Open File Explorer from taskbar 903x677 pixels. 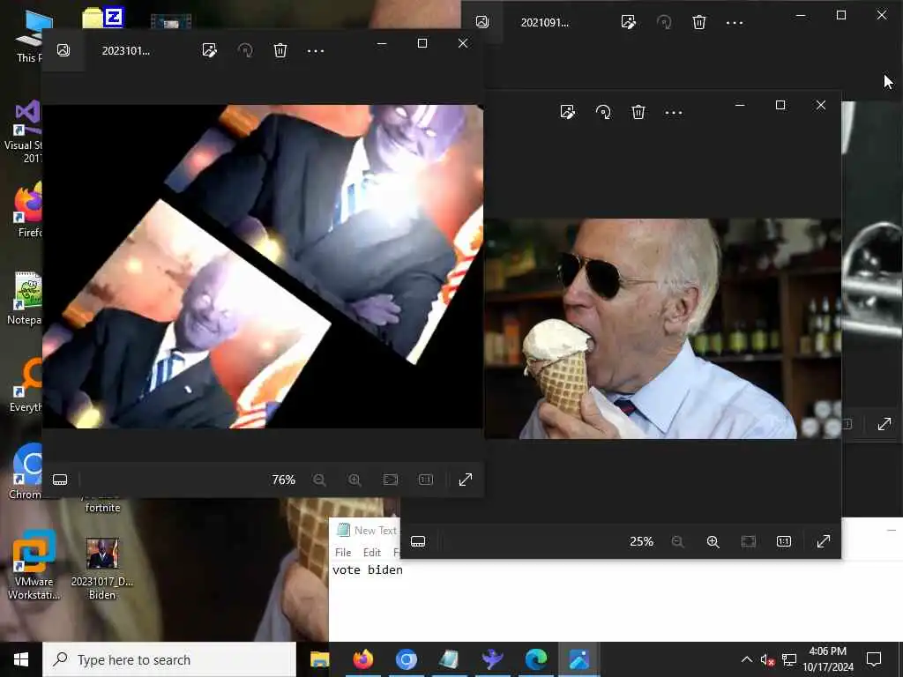point(319,659)
